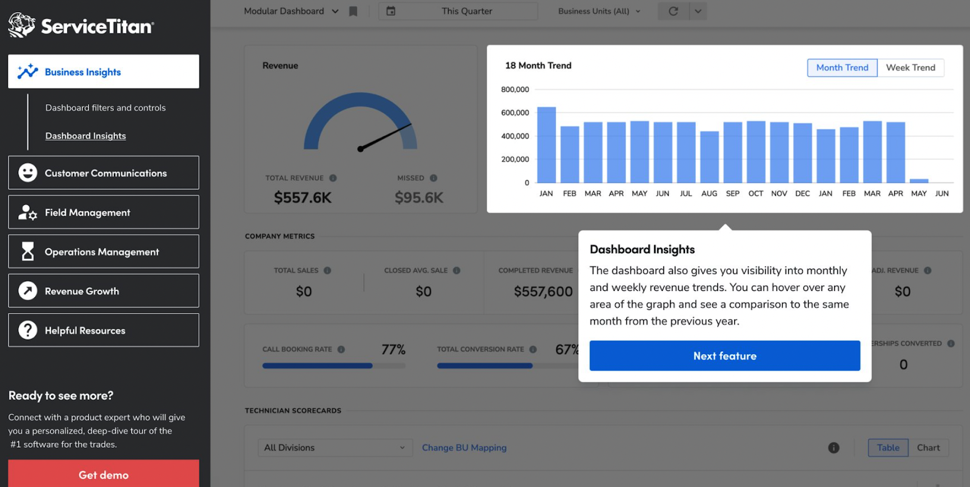Select the Month Trend view
This screenshot has width=970, height=487.
[x=842, y=67]
